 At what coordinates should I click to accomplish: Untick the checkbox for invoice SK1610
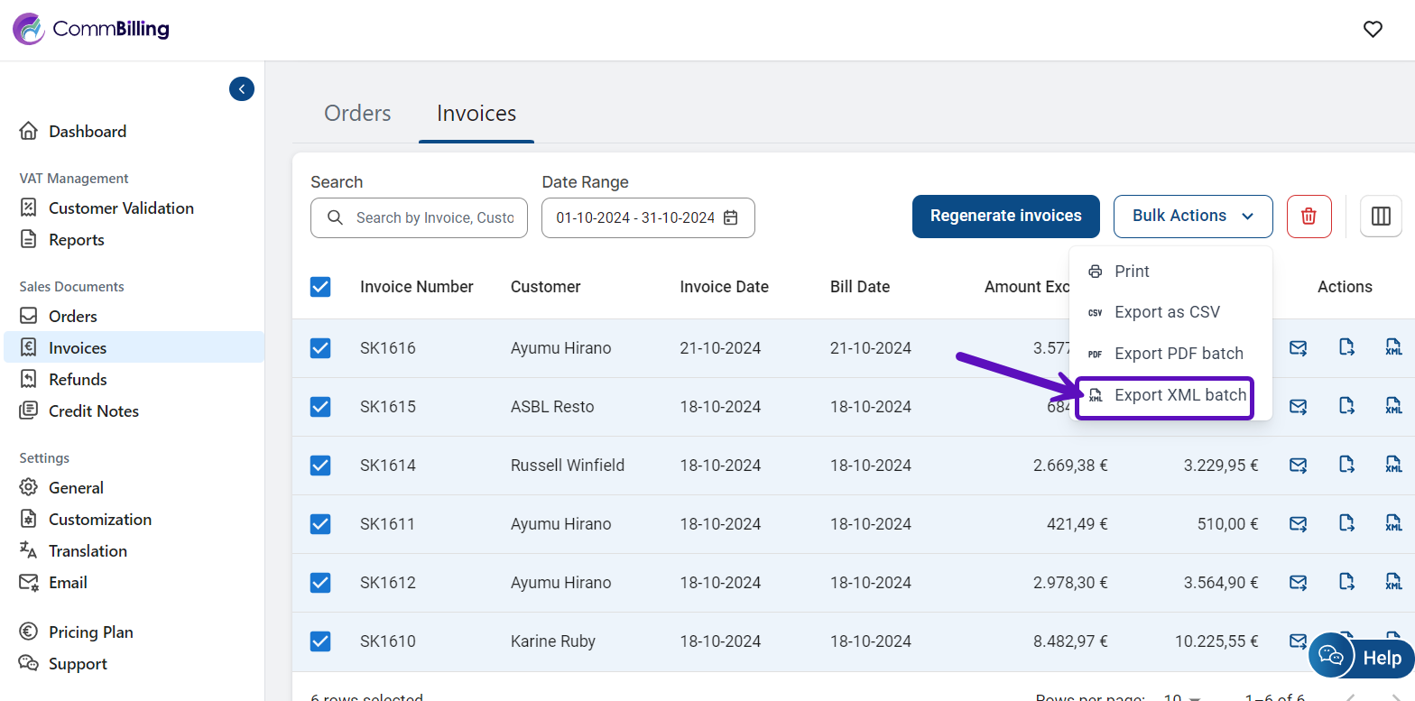tap(320, 641)
